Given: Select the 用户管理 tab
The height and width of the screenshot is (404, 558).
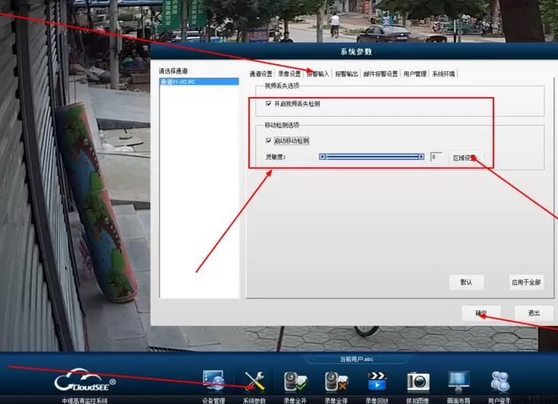Looking at the screenshot, I should point(415,74).
